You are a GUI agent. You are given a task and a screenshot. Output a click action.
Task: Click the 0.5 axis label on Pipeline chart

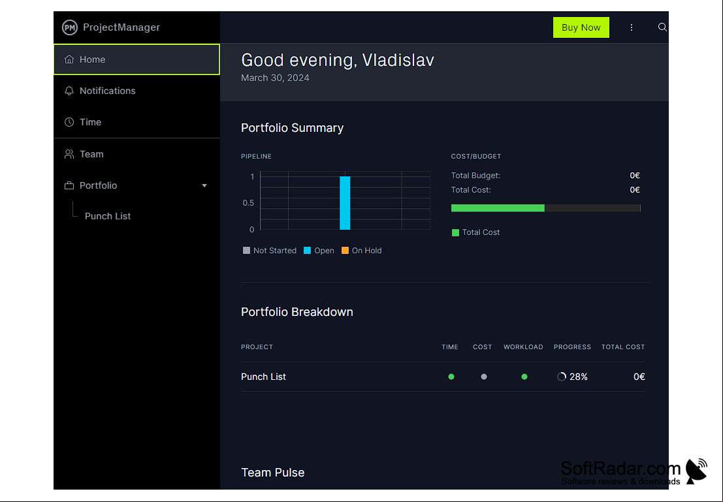[x=248, y=203]
